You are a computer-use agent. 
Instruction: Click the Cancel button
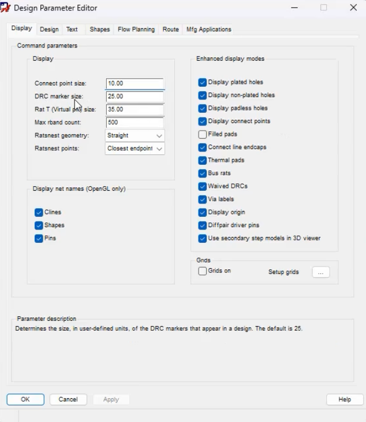click(68, 399)
